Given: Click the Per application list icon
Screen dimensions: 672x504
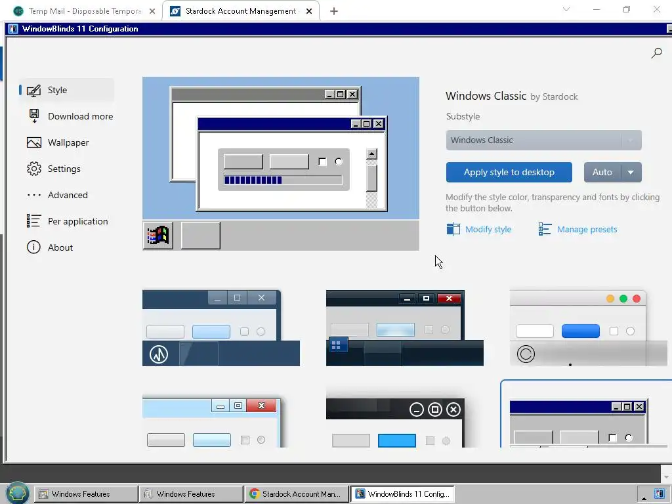Looking at the screenshot, I should [x=34, y=220].
